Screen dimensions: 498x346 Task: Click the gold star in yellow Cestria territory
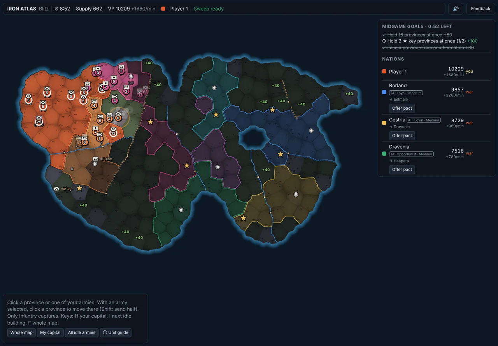[x=243, y=218]
